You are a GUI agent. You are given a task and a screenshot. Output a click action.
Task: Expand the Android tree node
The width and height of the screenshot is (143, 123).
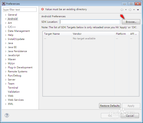(x=6, y=19)
